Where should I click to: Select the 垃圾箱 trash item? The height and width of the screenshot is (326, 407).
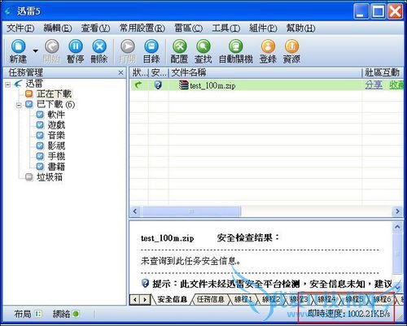[x=50, y=177]
